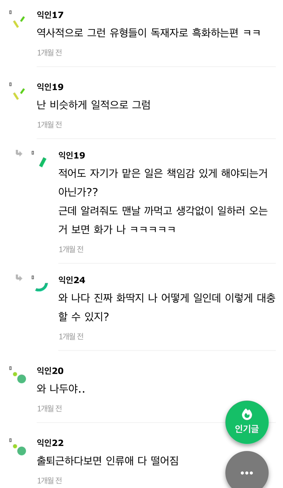Click 익인24's green arc avatar
This screenshot has height=488, width=283.
(41, 286)
